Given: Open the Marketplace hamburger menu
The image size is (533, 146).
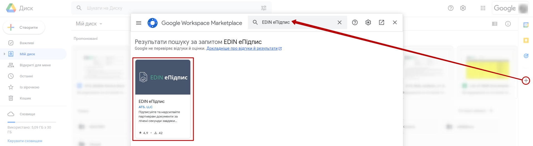Looking at the screenshot, I should (x=139, y=23).
